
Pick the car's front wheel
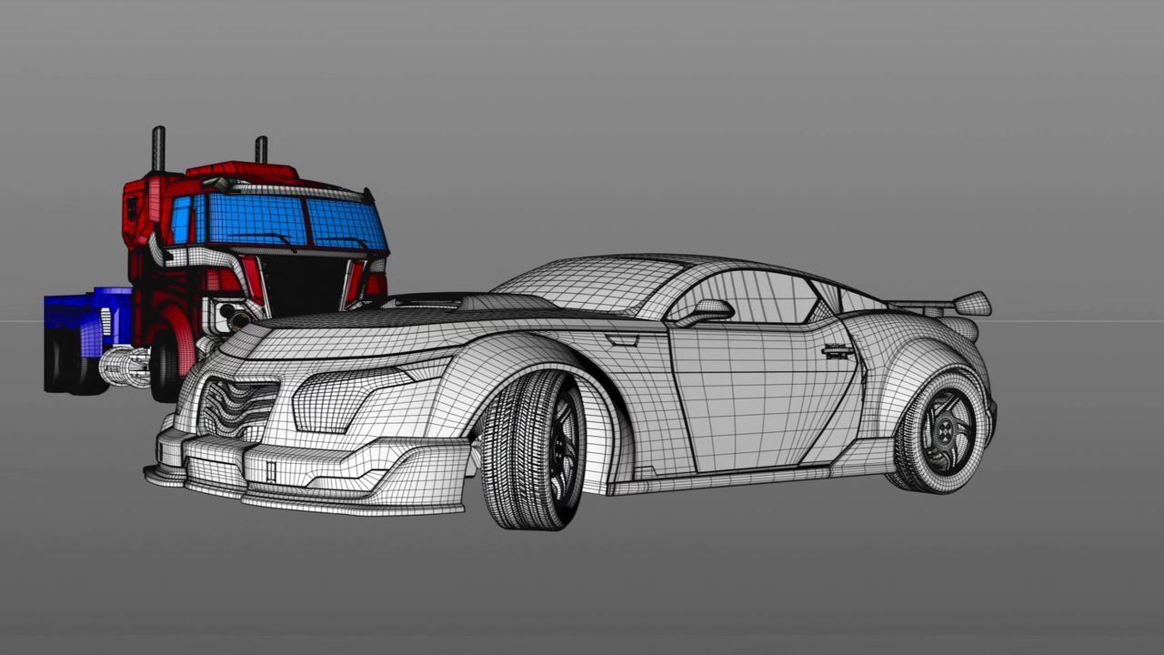point(534,450)
